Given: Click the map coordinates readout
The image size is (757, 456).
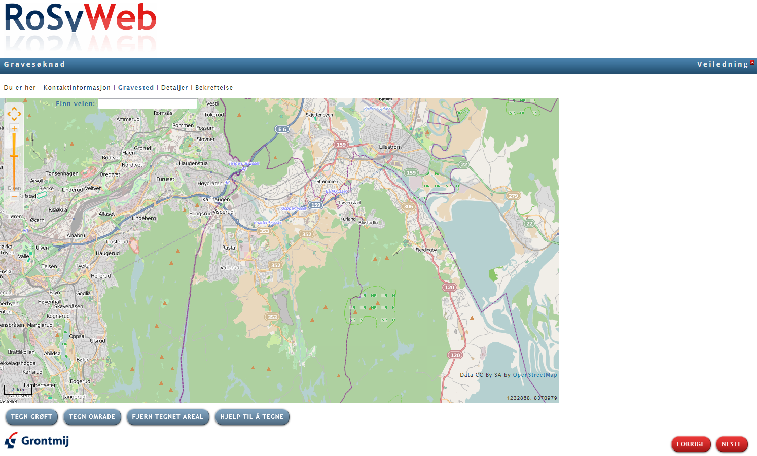Looking at the screenshot, I should click(532, 398).
